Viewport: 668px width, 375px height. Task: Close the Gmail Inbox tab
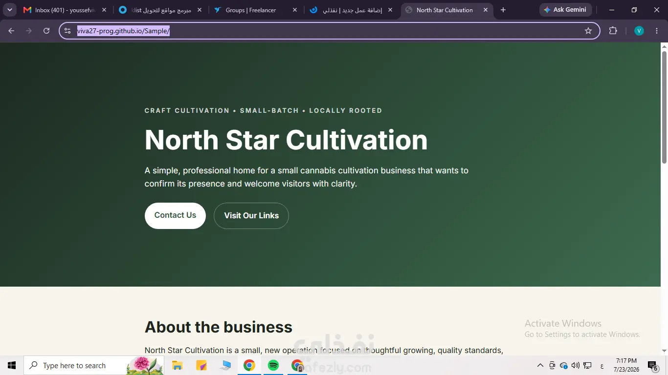point(104,10)
